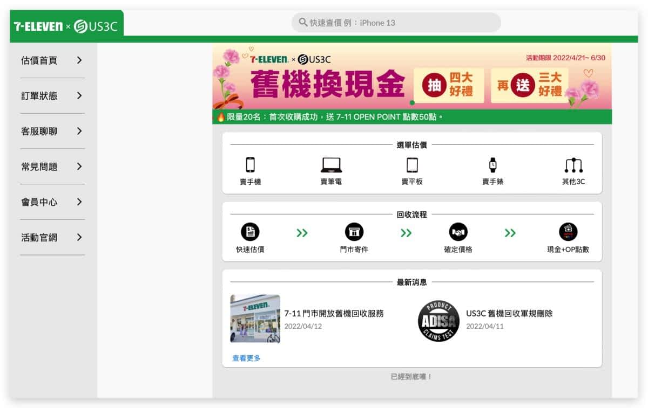Open the 會員中心 sidebar item
The image size is (648, 408).
[x=52, y=202]
